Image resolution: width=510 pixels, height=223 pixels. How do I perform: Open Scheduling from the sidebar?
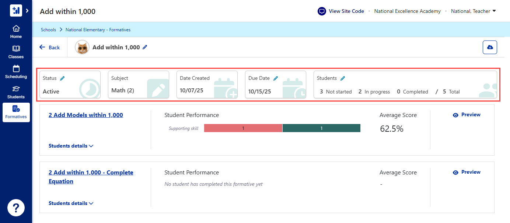click(16, 72)
